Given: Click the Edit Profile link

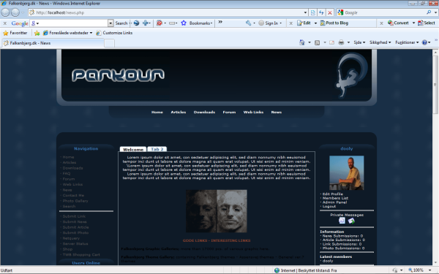Looking at the screenshot, I should coord(333,194).
